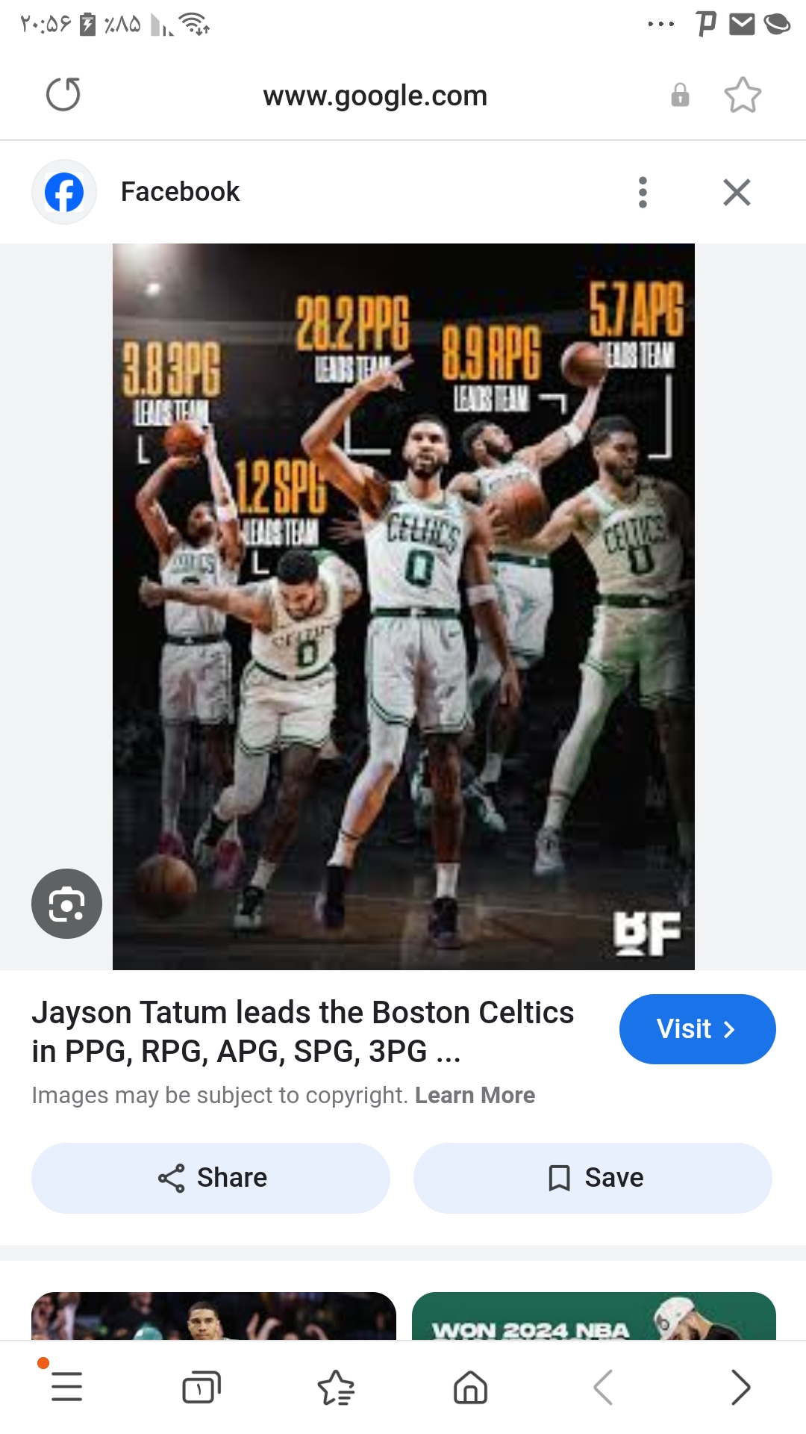
Task: Show open tabs switcher
Action: click(x=201, y=1387)
